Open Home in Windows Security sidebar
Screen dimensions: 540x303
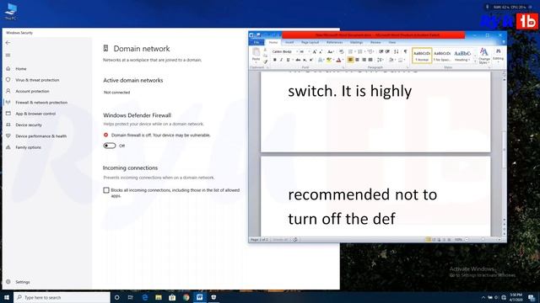[21, 69]
